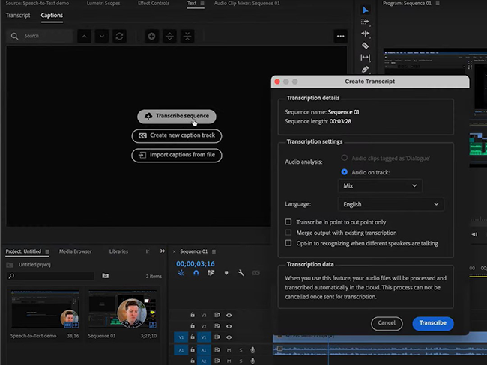Open the Libraries tab
The image size is (487, 365).
click(x=118, y=251)
